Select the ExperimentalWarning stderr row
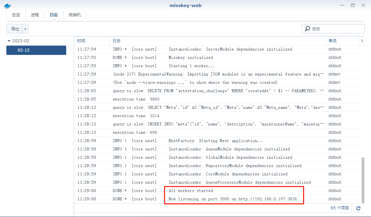Image resolution: width=371 pixels, height=217 pixels. click(x=218, y=74)
